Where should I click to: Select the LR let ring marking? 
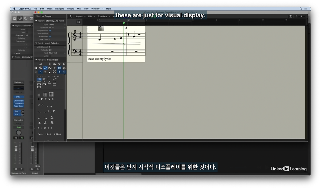point(48,134)
